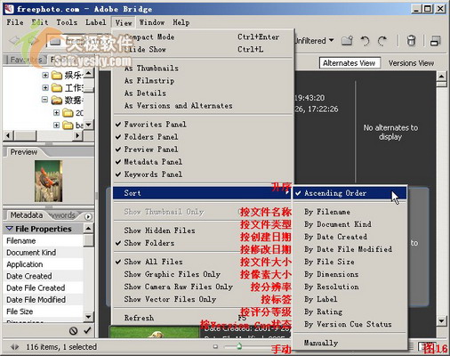Open the Tools menu
Screen dimensions: 450x356
[67, 22]
